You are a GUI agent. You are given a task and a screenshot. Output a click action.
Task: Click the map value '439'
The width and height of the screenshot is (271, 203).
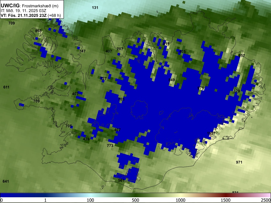point(86,139)
